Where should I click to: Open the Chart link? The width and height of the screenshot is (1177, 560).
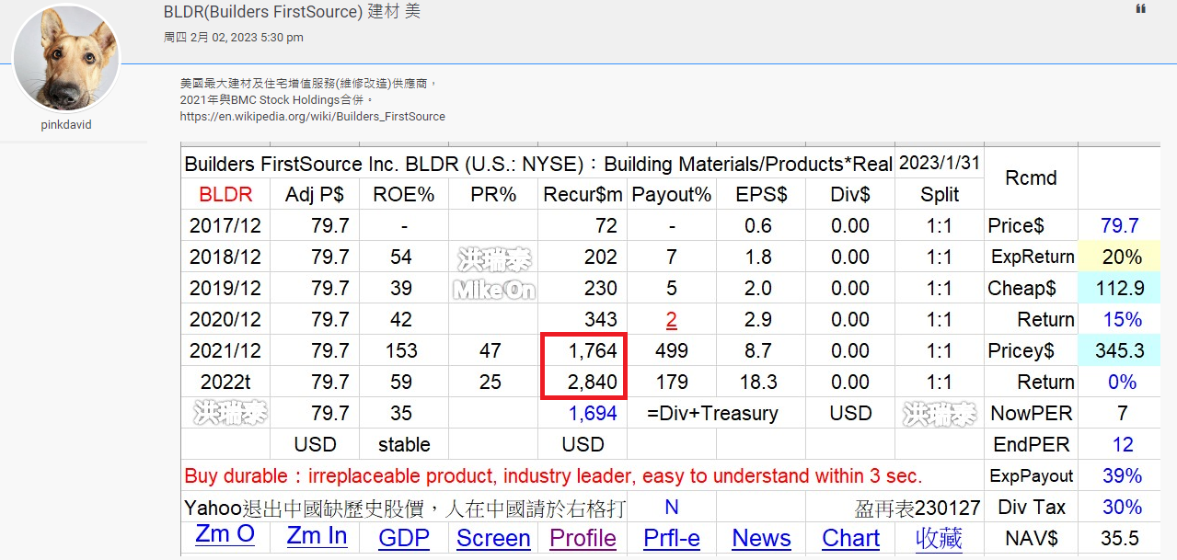tap(851, 538)
